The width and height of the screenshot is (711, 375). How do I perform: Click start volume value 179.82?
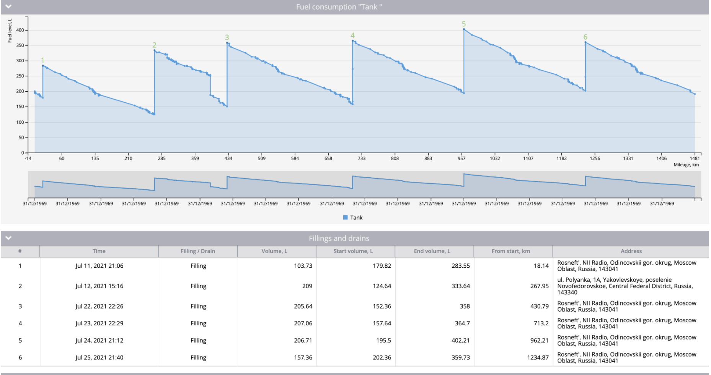pyautogui.click(x=382, y=266)
